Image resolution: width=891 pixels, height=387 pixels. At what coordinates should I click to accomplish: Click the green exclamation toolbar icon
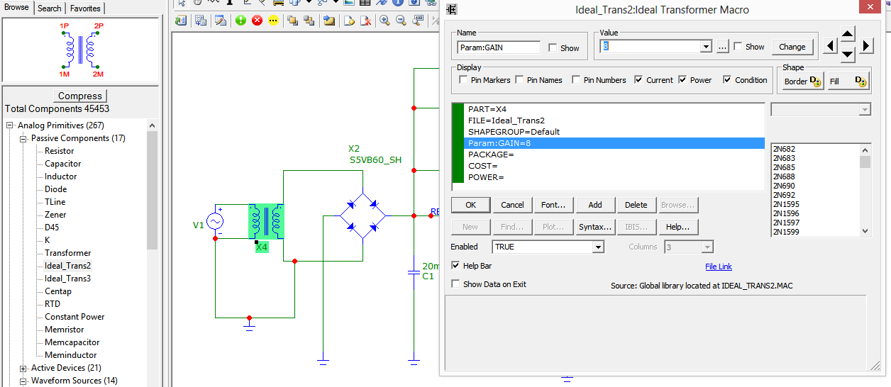point(240,21)
